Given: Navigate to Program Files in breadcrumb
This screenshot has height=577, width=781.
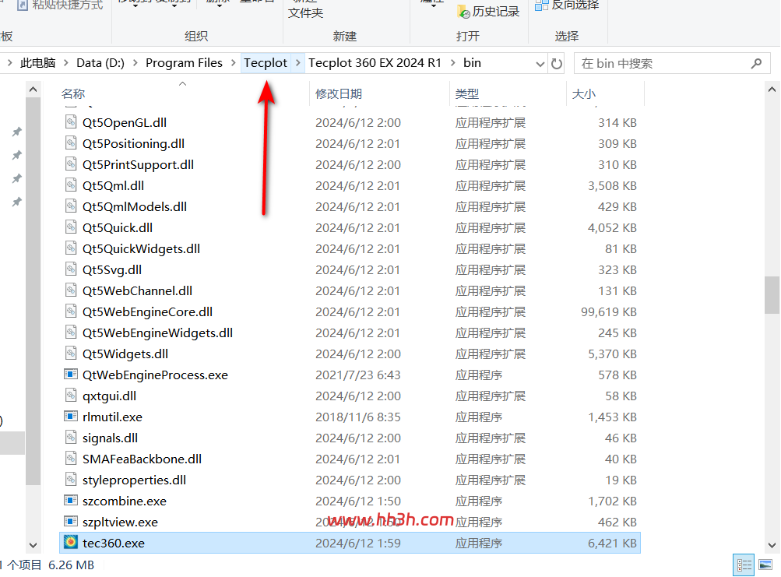Looking at the screenshot, I should pos(184,63).
